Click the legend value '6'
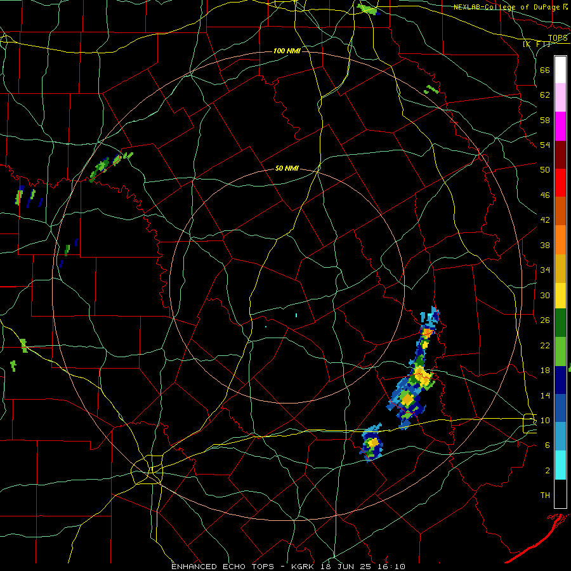The height and width of the screenshot is (571, 571). 548,445
